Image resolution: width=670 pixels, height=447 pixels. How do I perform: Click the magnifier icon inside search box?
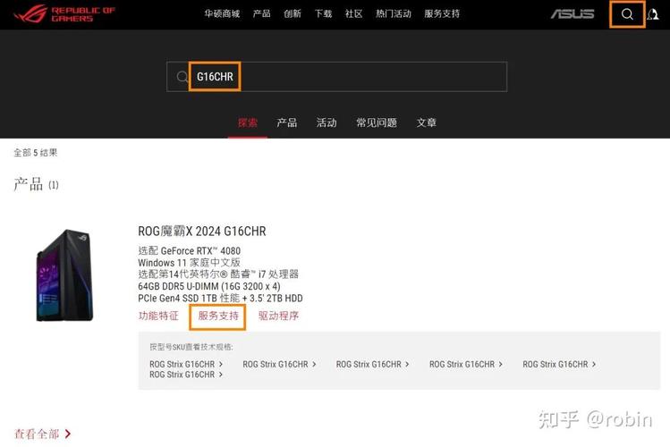182,77
